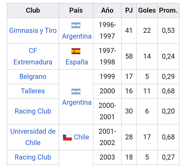
Task: Click the Club column header
Action: click(33, 10)
